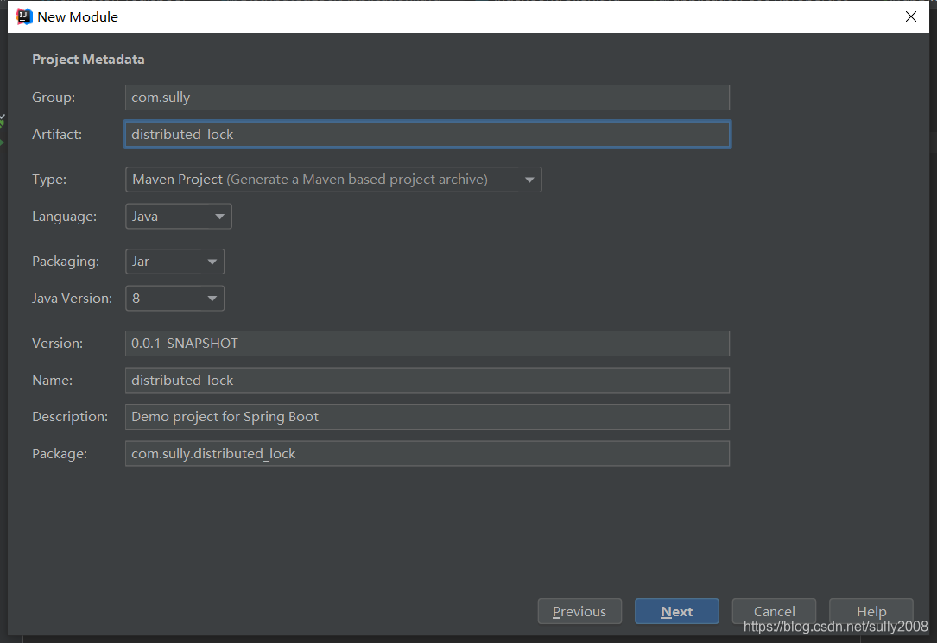Viewport: 937px width, 643px height.
Task: Click the Description: label
Action: click(70, 417)
